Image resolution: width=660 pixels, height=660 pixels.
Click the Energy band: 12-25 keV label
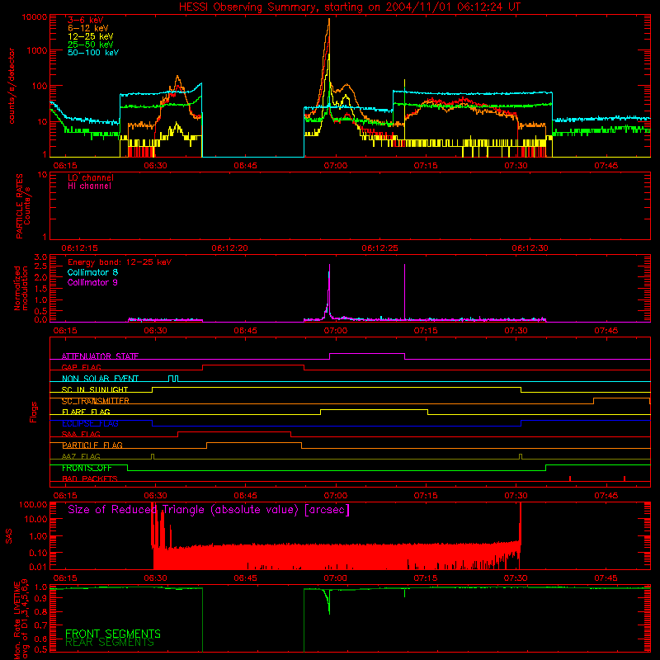[120, 262]
